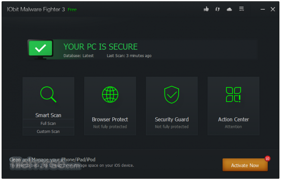281x180 pixels.
Task: Open the options menu icon
Action: click(241, 9)
